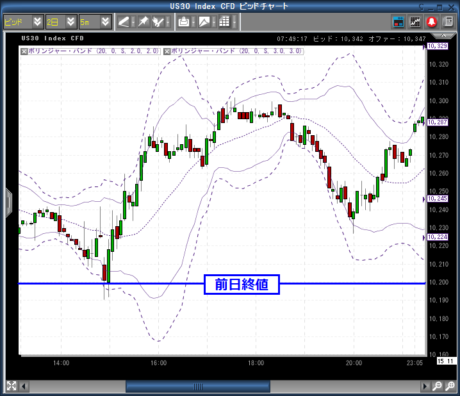Click the 前日終値 label on chart

pos(242,284)
